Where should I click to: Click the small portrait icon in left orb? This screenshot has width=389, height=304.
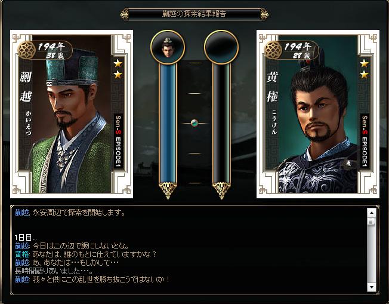point(168,48)
